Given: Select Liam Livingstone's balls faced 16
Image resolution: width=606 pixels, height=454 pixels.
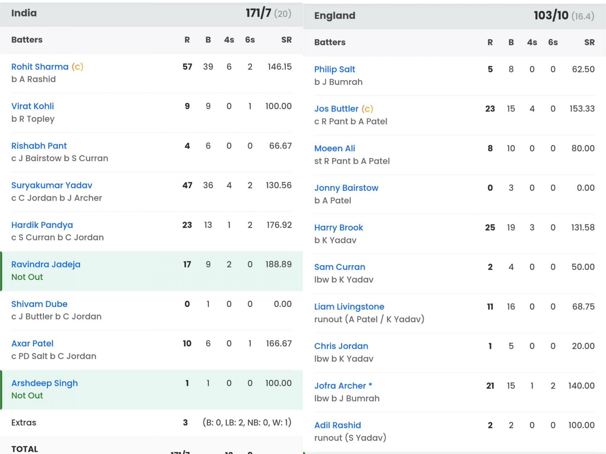Looking at the screenshot, I should (511, 307).
